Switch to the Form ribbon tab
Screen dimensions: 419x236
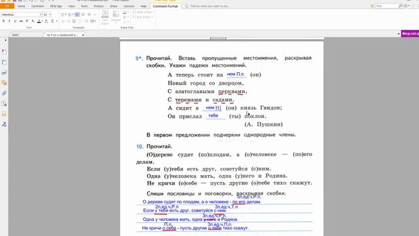point(84,6)
